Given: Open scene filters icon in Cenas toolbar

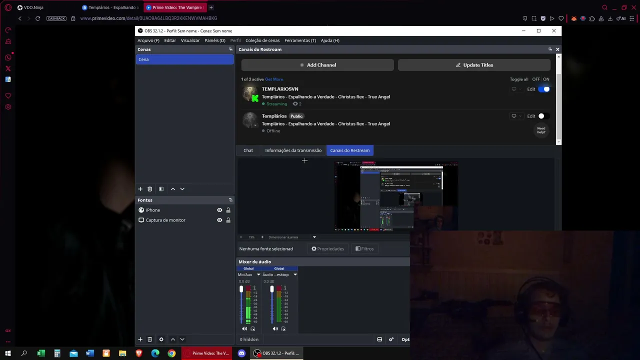Looking at the screenshot, I should [x=161, y=189].
